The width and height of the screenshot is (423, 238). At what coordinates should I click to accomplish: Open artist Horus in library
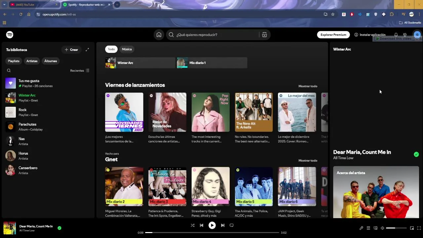(x=48, y=156)
